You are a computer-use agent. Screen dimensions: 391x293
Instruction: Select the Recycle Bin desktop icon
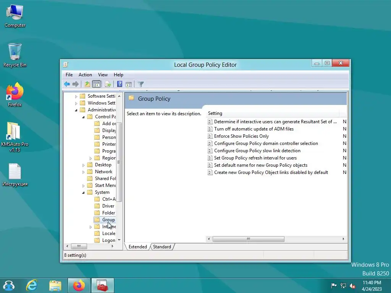click(15, 55)
